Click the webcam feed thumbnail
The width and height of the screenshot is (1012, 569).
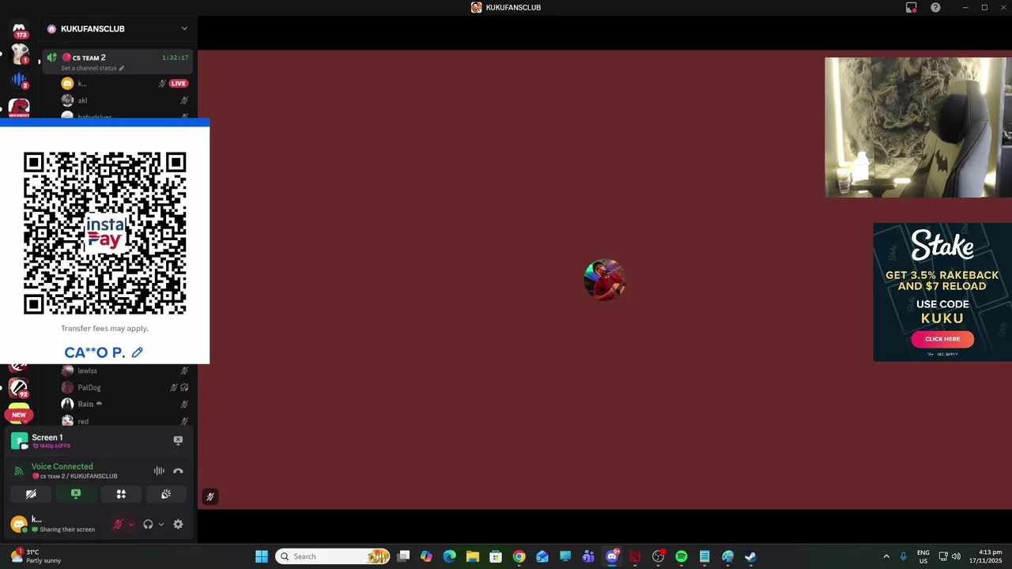click(918, 127)
